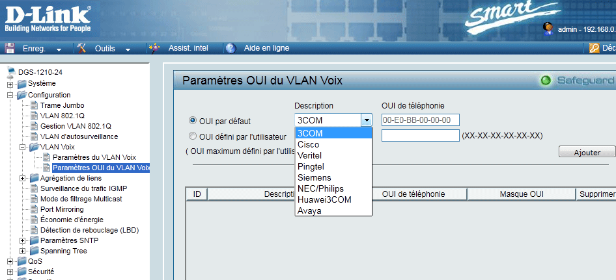Click the Ajouter button
616x280 pixels.
pyautogui.click(x=587, y=153)
